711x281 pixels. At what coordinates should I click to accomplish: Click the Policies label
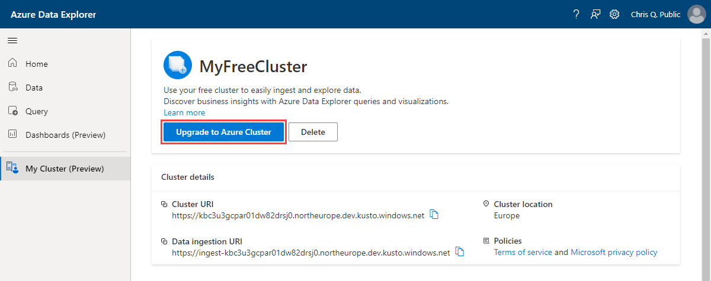[x=508, y=241]
